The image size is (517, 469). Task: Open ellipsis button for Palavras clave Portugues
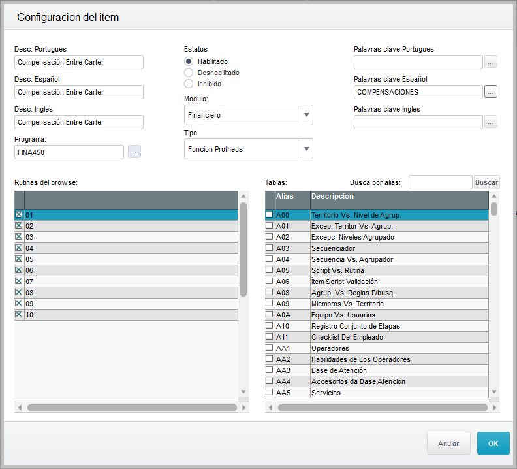[x=491, y=61]
